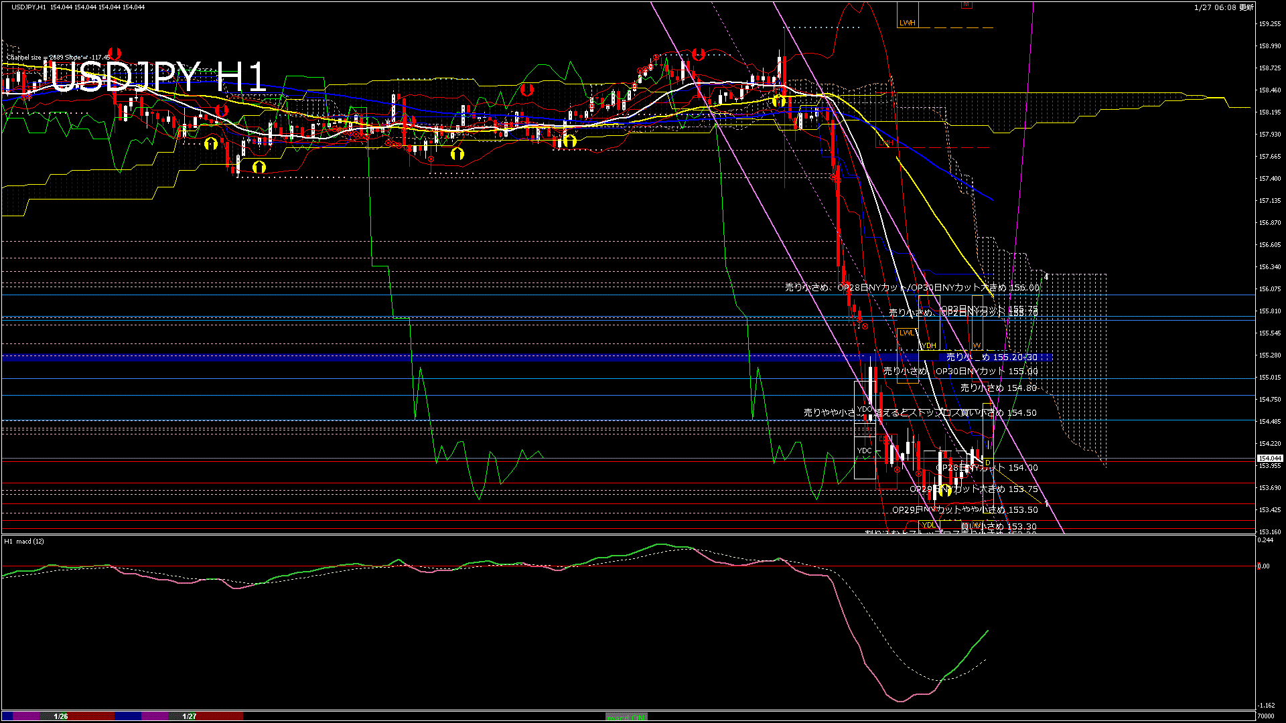Image resolution: width=1286 pixels, height=723 pixels.
Task: Click the LWL orange level label
Action: 906,333
